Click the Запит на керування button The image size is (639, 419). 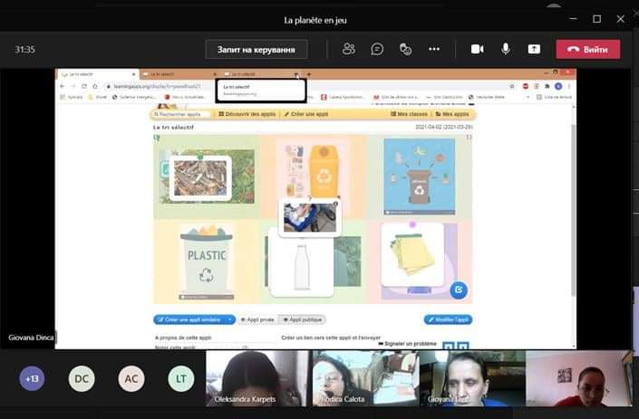click(256, 50)
